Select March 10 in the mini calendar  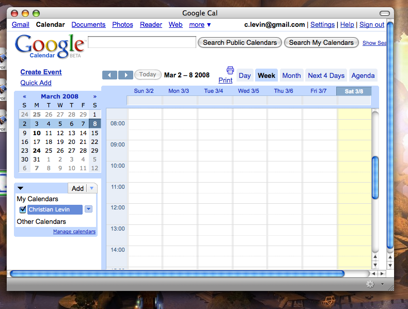37,133
